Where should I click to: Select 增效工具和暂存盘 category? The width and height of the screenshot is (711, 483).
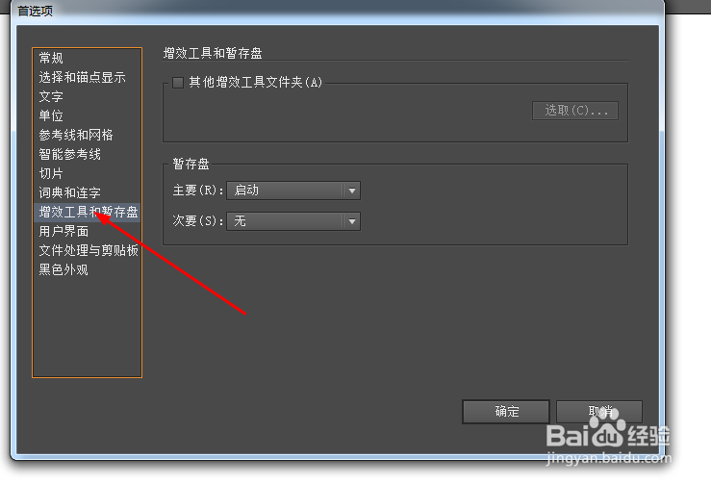tap(87, 213)
